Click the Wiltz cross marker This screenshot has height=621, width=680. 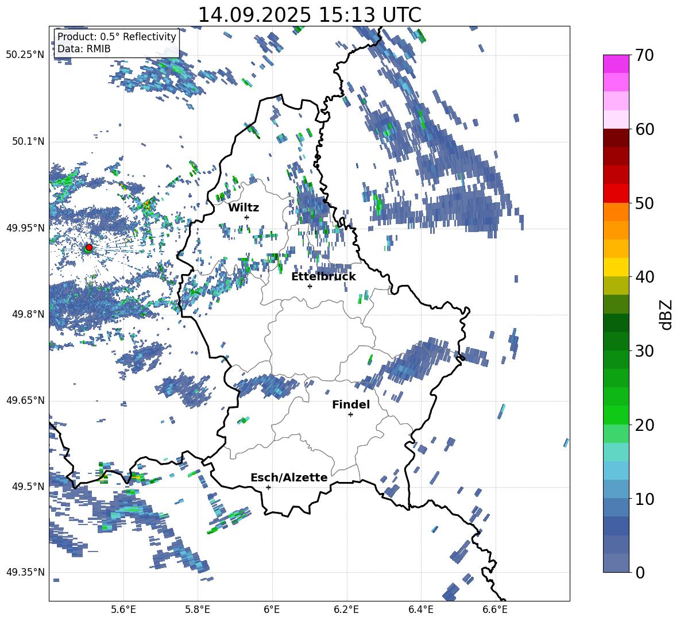(247, 217)
